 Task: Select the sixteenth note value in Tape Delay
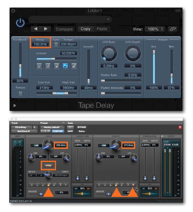tap(74, 66)
